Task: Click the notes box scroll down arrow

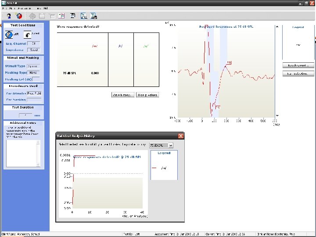Action: coord(38,165)
